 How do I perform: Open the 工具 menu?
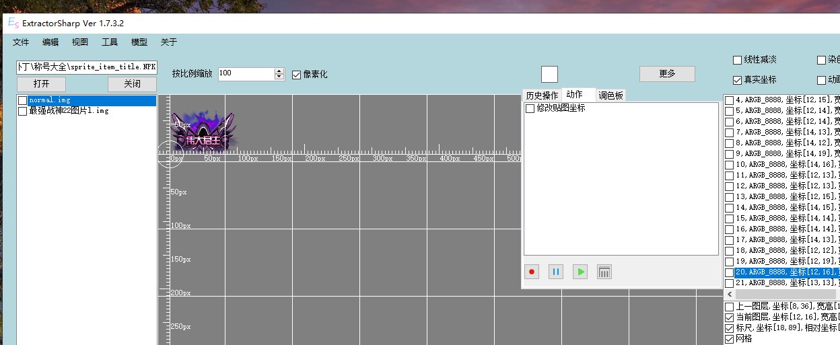click(110, 42)
